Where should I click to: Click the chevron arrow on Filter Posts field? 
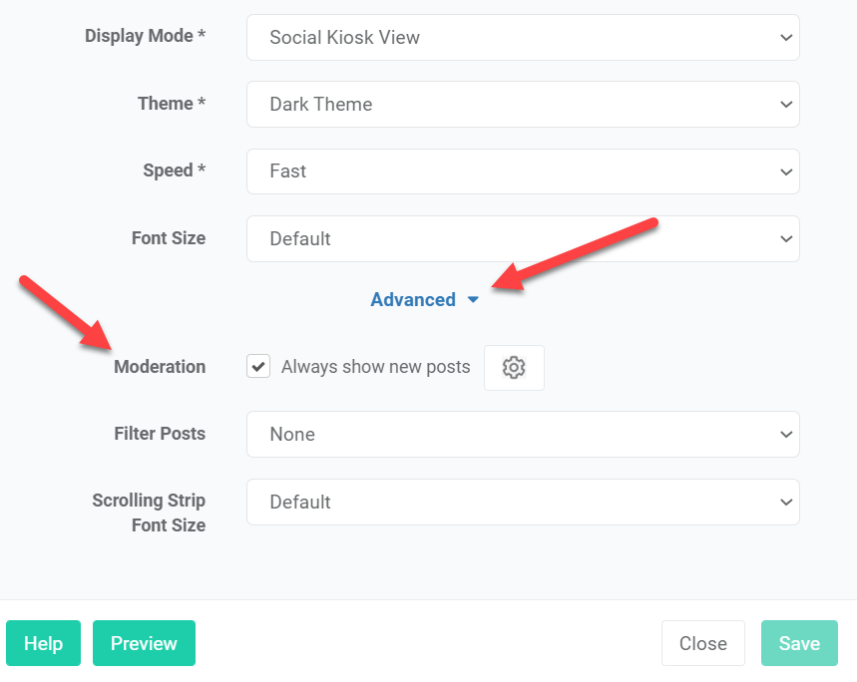pyautogui.click(x=786, y=435)
